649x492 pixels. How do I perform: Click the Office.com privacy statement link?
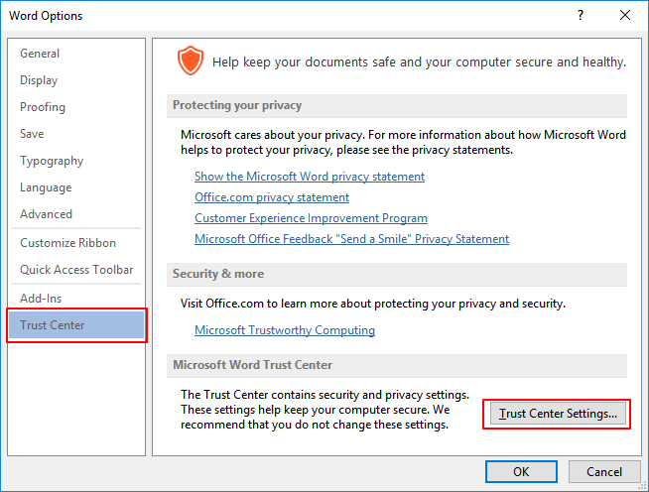click(x=270, y=197)
